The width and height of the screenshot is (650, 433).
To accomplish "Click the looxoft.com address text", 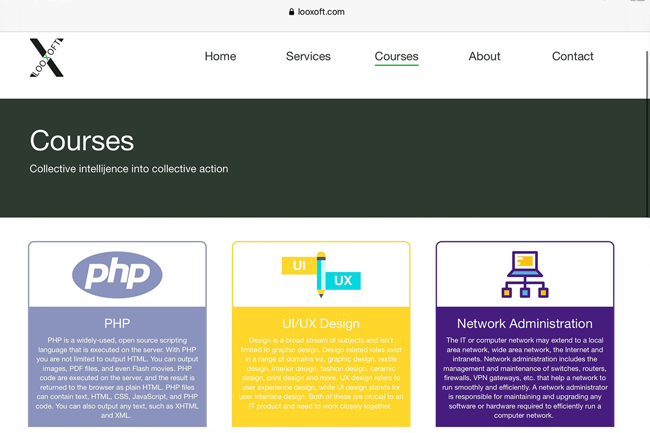I will pos(321,12).
